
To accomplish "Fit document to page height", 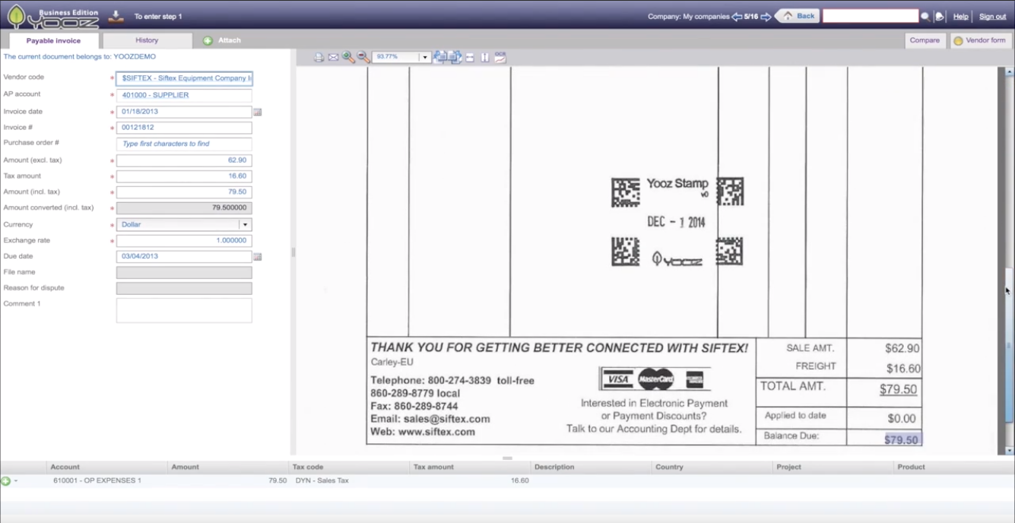I will (484, 57).
